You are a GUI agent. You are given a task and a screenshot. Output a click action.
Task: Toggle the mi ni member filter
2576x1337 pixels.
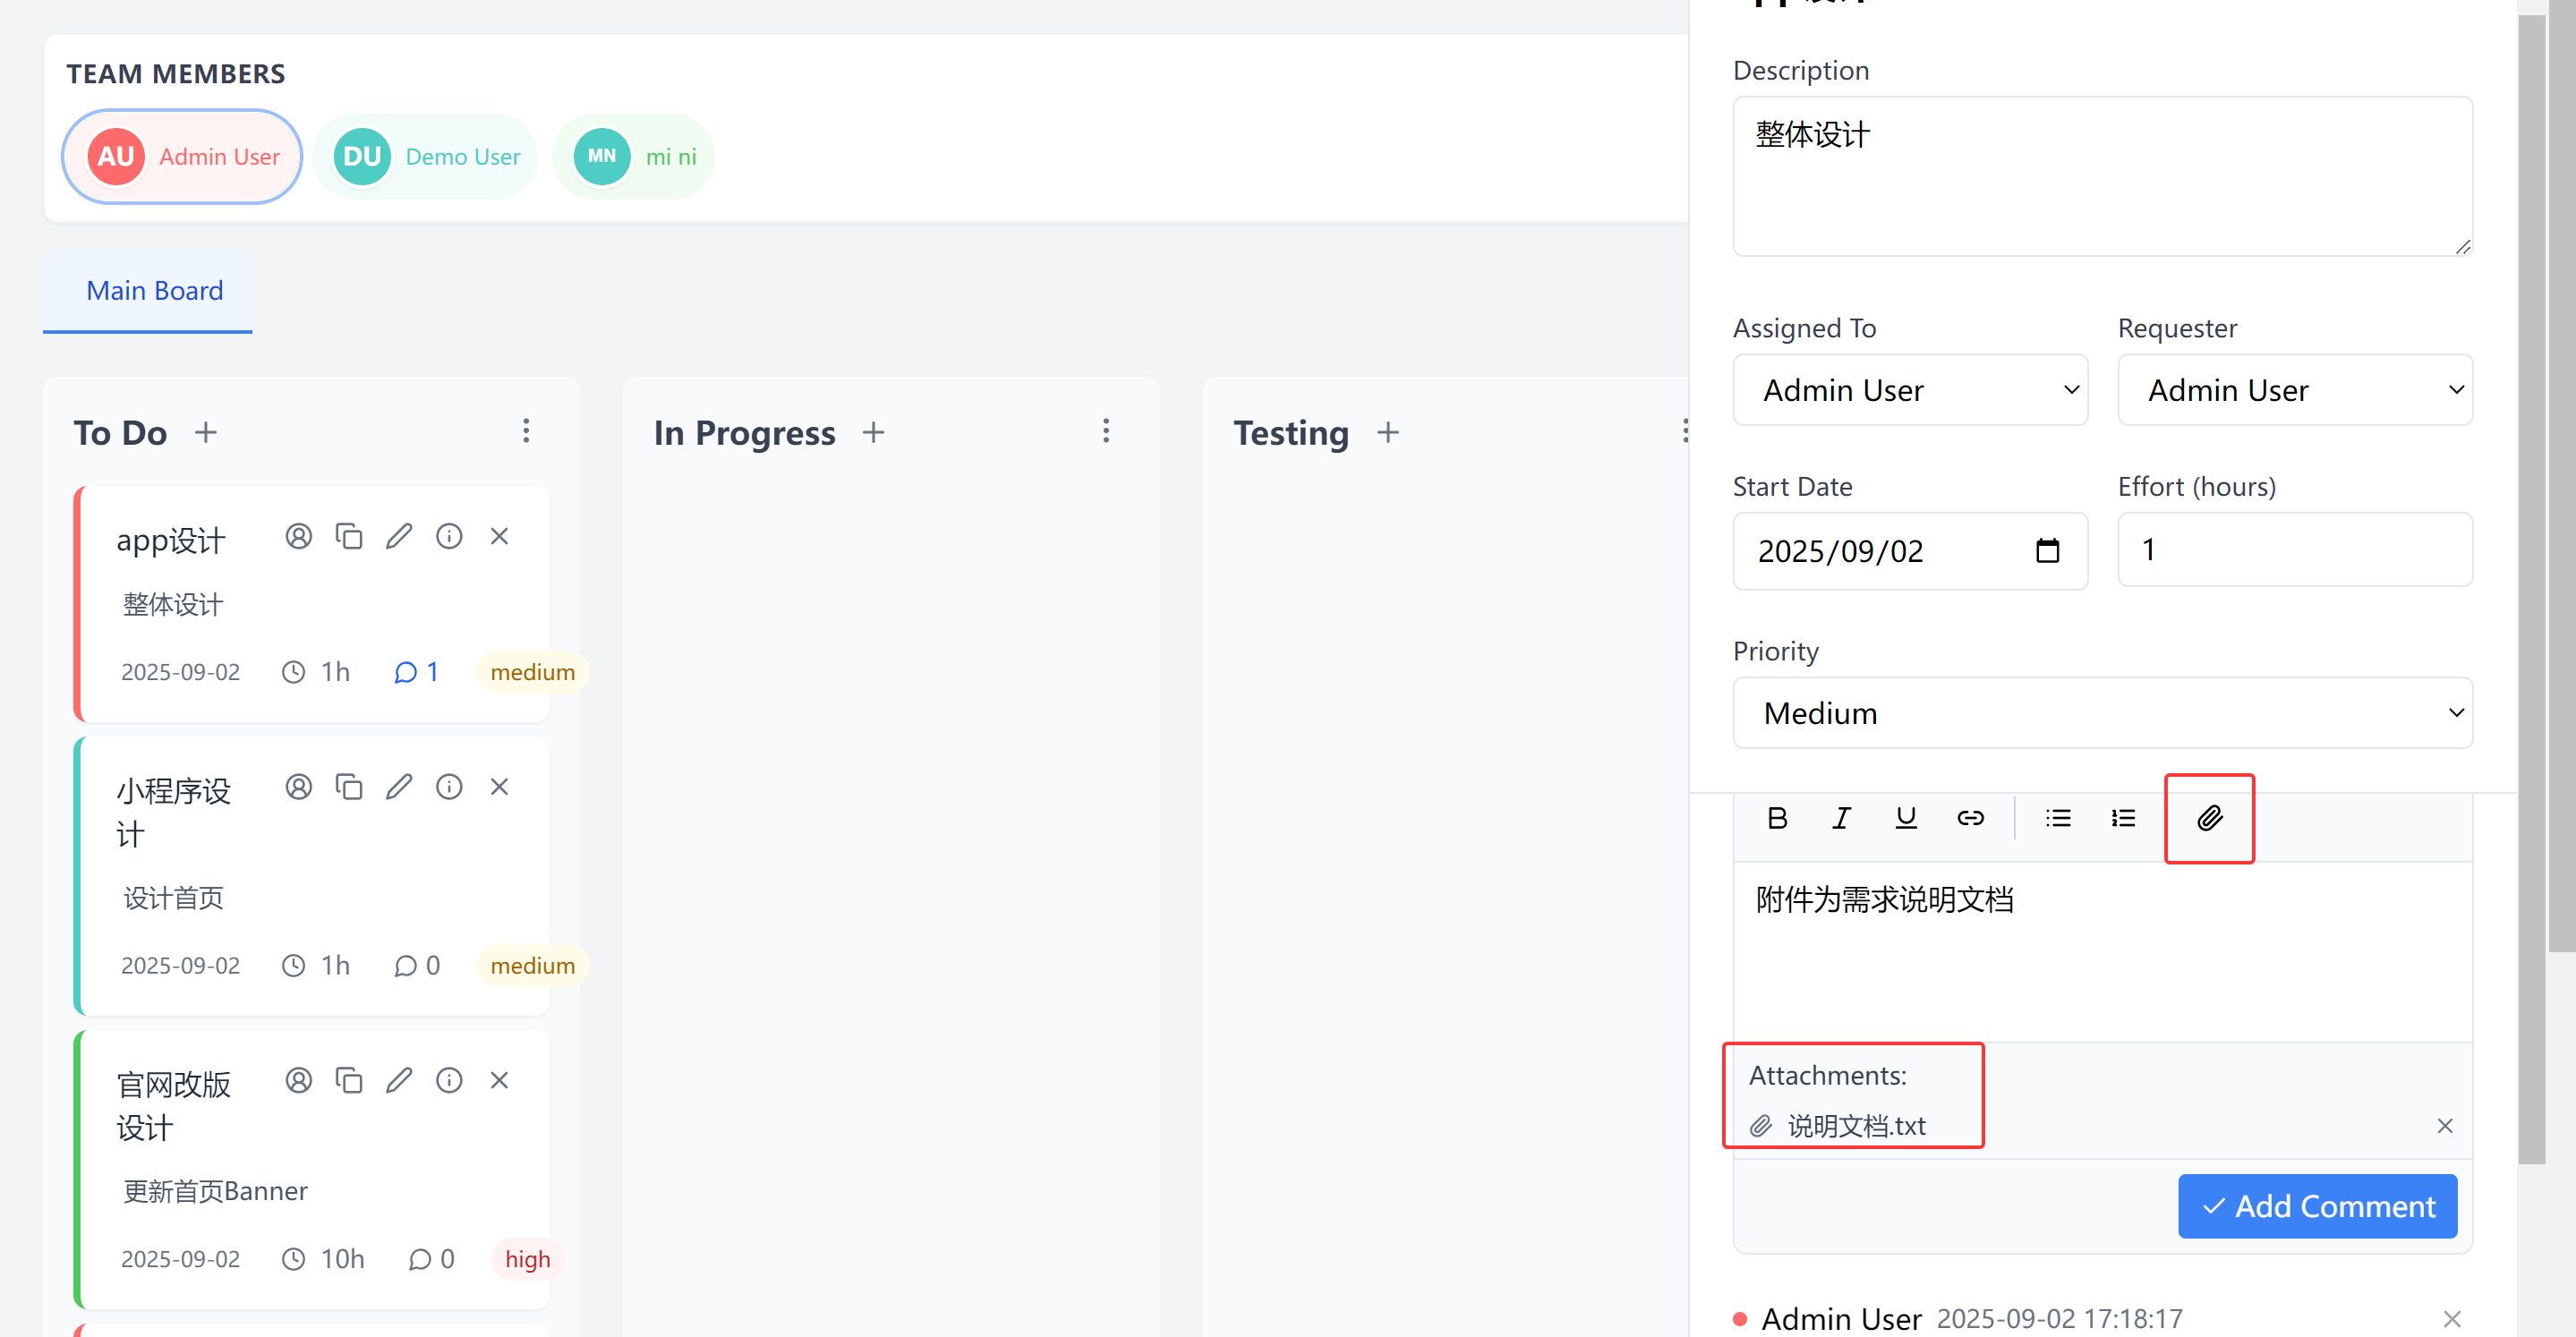634,156
